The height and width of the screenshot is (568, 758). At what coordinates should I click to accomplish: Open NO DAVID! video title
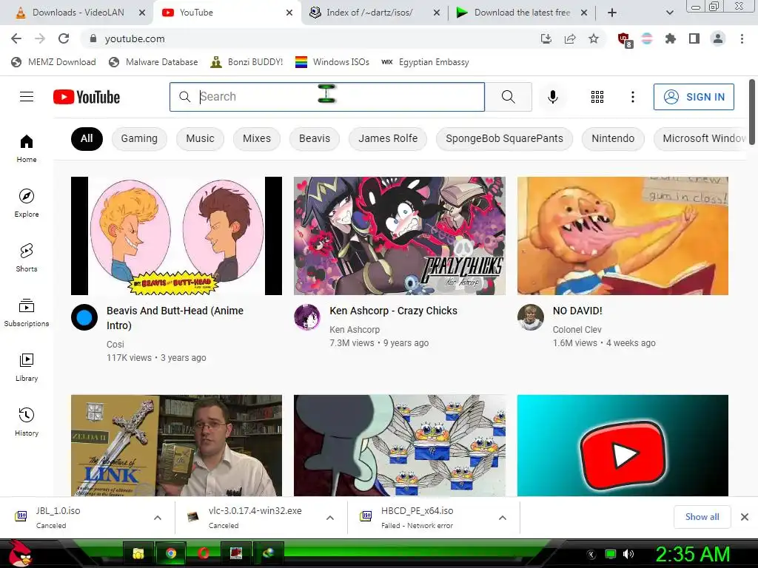[577, 311]
